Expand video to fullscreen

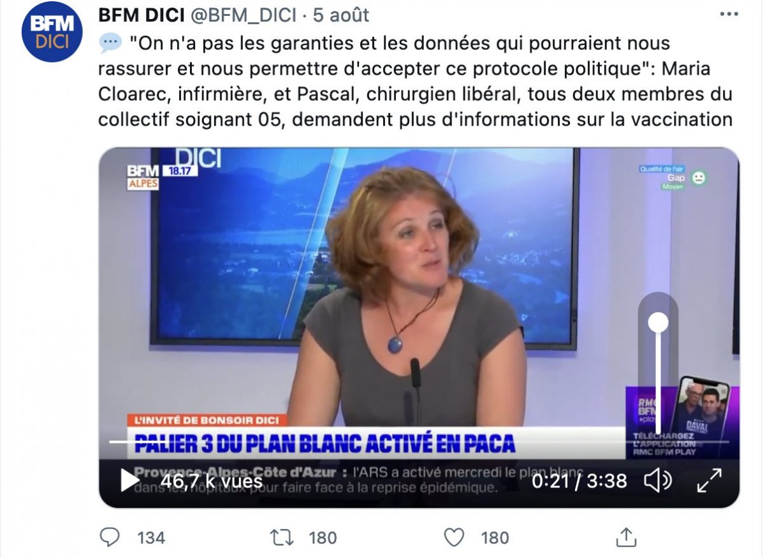point(710,480)
